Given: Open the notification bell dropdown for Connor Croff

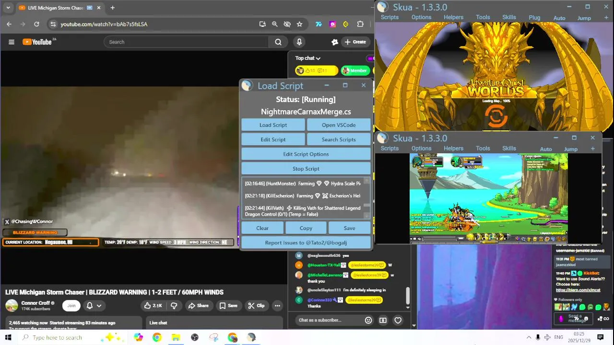Looking at the screenshot, I should 94,306.
